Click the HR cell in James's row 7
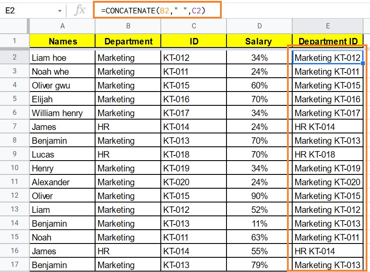370x272 pixels. coord(128,127)
